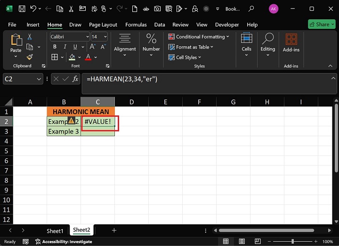Switch to Page Break Preview in status bar
The width and height of the screenshot is (339, 246).
click(258, 241)
